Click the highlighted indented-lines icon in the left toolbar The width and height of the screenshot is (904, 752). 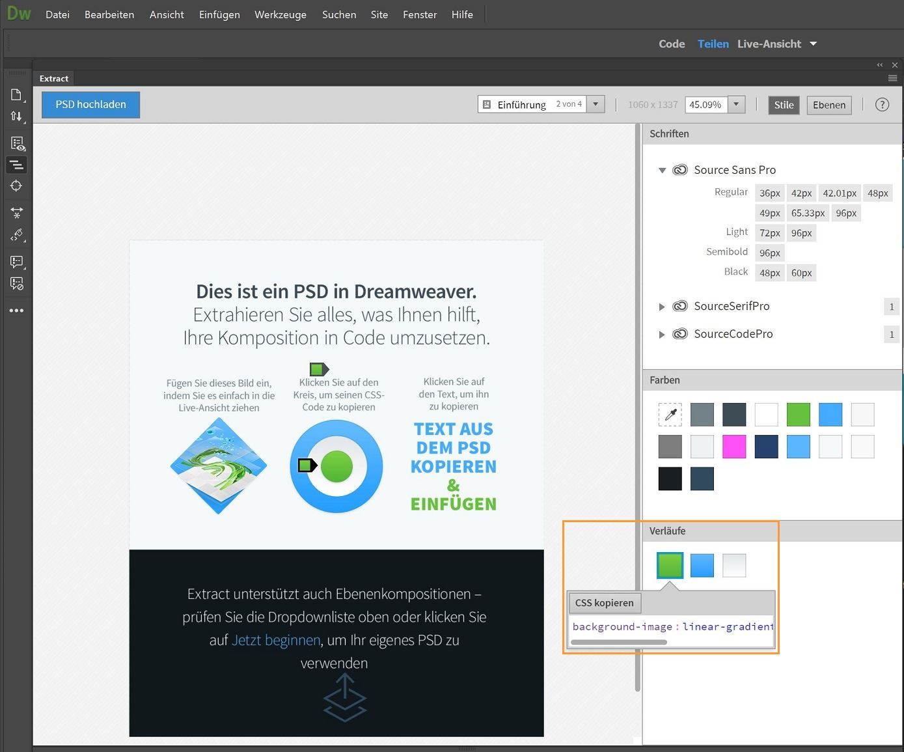[16, 165]
